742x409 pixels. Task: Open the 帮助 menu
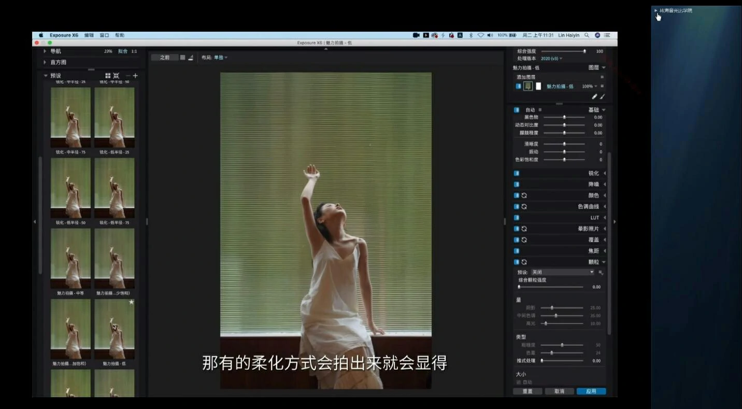(120, 35)
